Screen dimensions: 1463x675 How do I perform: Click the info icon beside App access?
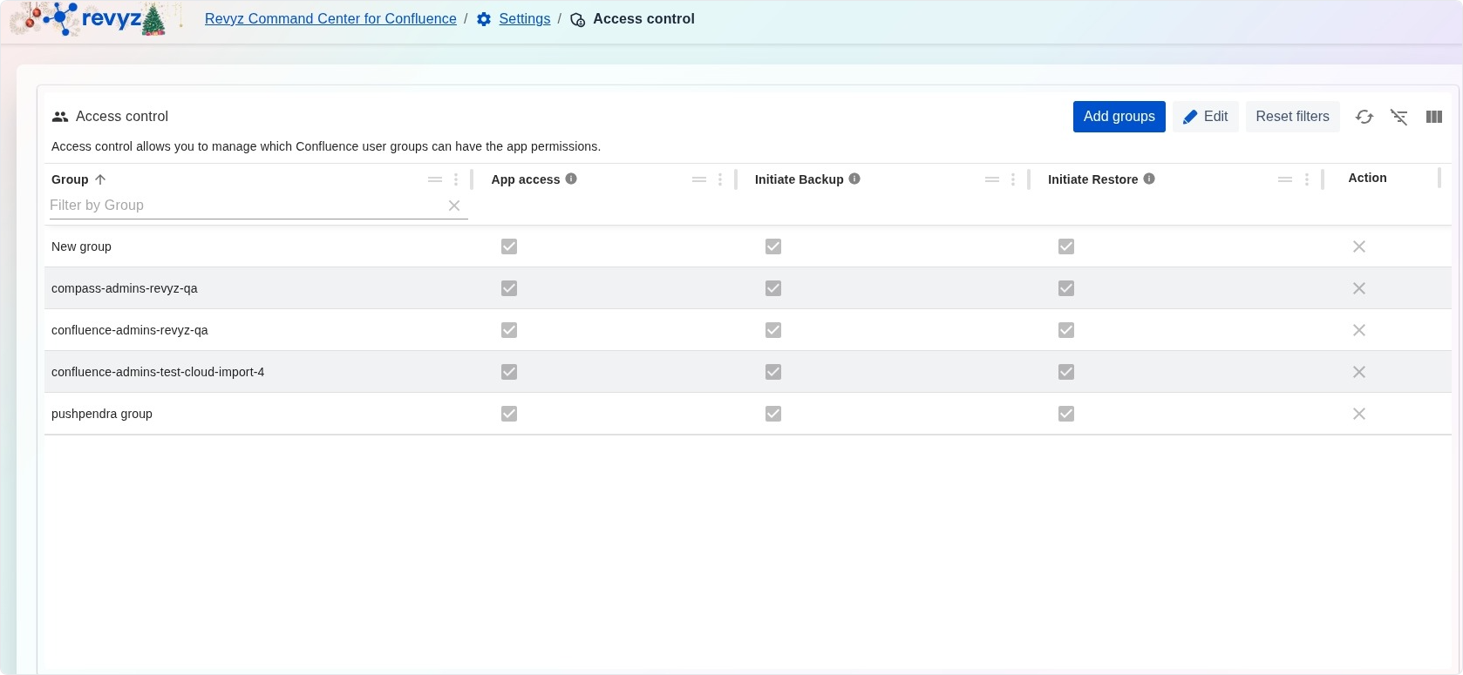pyautogui.click(x=571, y=179)
